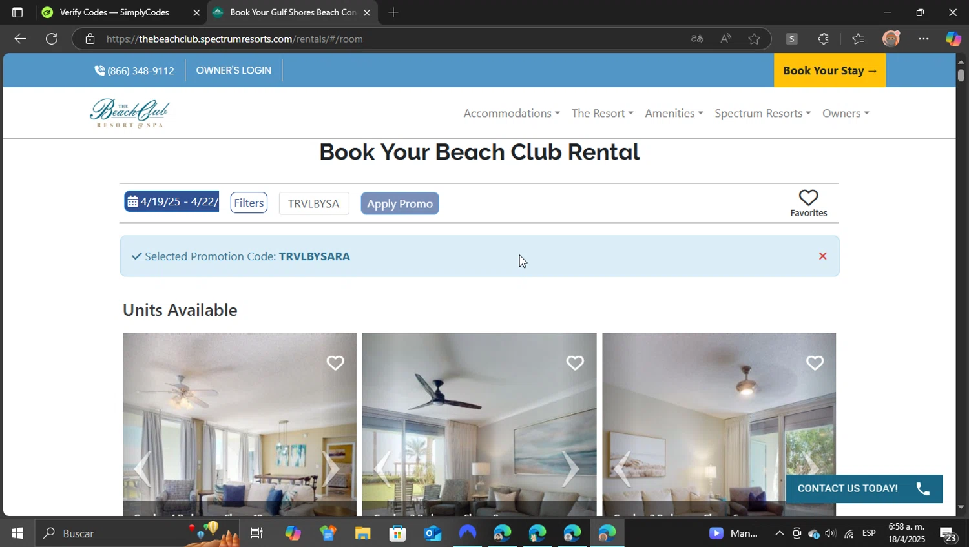Dismiss the promotion code alert X
The height and width of the screenshot is (547, 969).
tap(822, 256)
